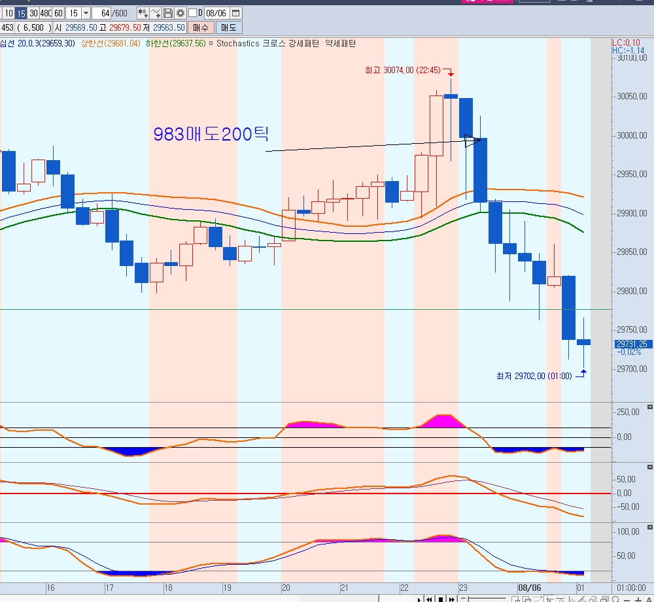This screenshot has height=602, width=654.
Task: Click the 01:00:00 time display on axis
Action: click(x=632, y=588)
